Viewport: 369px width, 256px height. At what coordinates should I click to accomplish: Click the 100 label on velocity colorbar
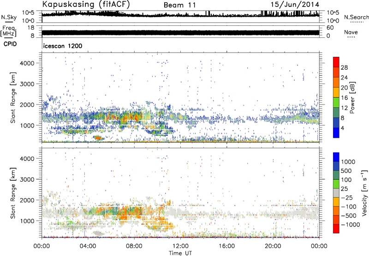[x=346, y=180]
